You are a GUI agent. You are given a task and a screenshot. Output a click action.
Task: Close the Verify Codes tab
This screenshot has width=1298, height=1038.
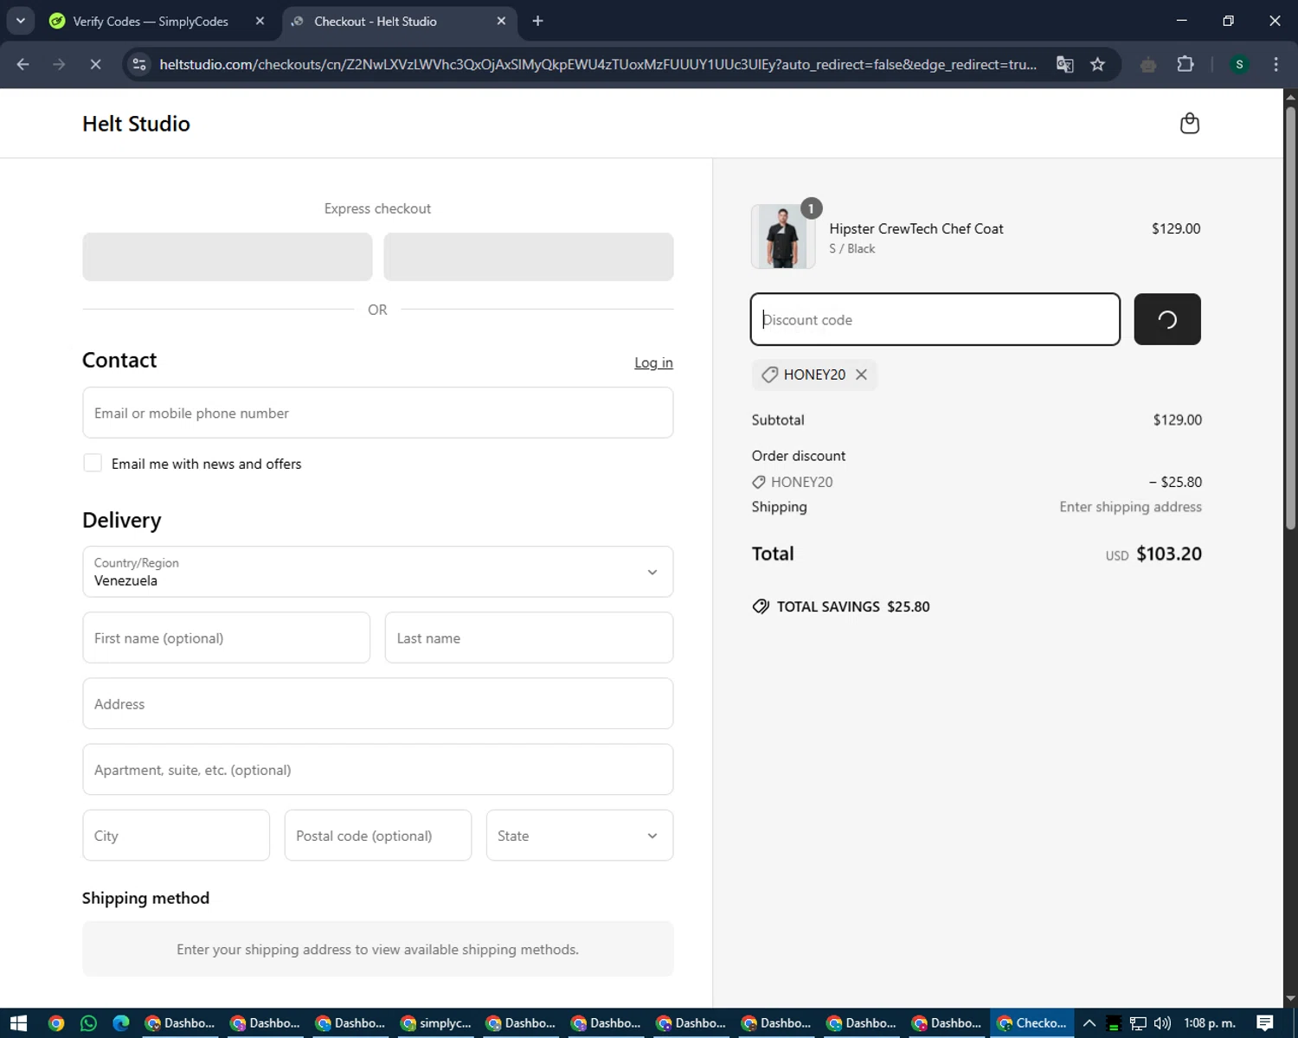(x=260, y=21)
